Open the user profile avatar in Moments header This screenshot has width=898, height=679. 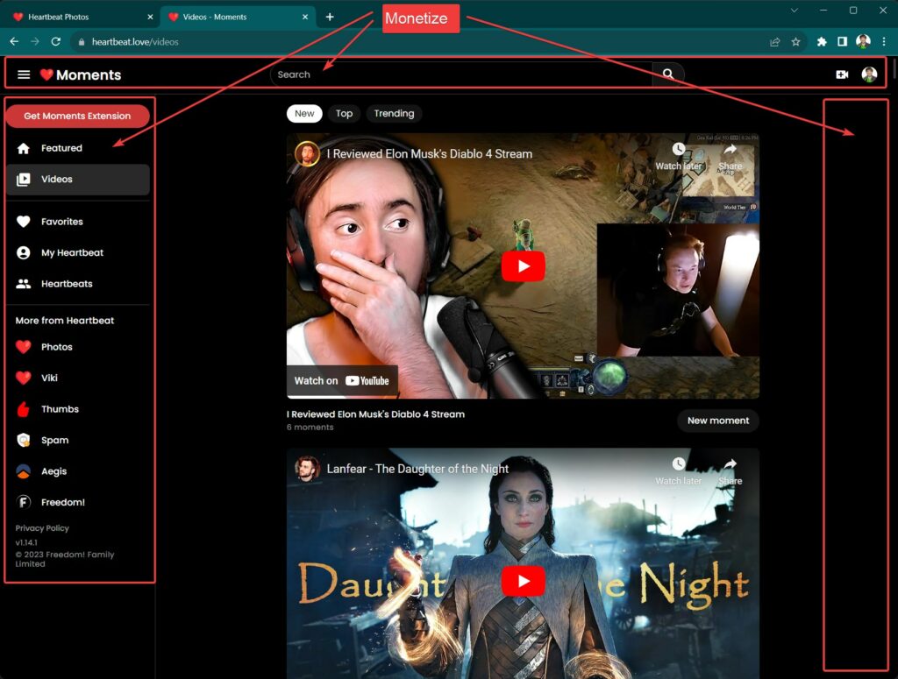(x=869, y=74)
